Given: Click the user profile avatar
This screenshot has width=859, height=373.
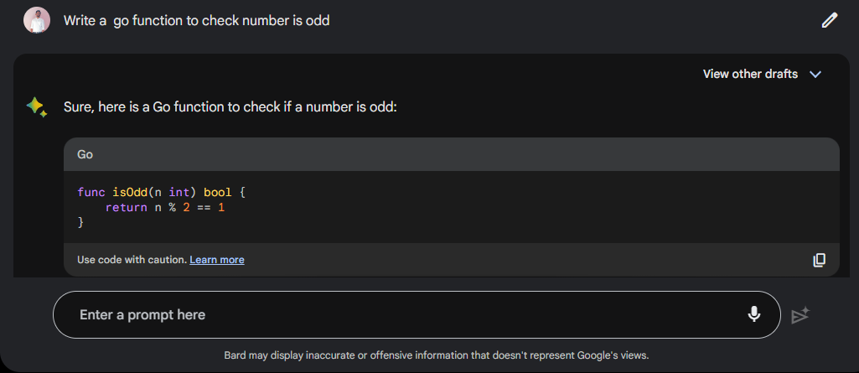Looking at the screenshot, I should [37, 20].
